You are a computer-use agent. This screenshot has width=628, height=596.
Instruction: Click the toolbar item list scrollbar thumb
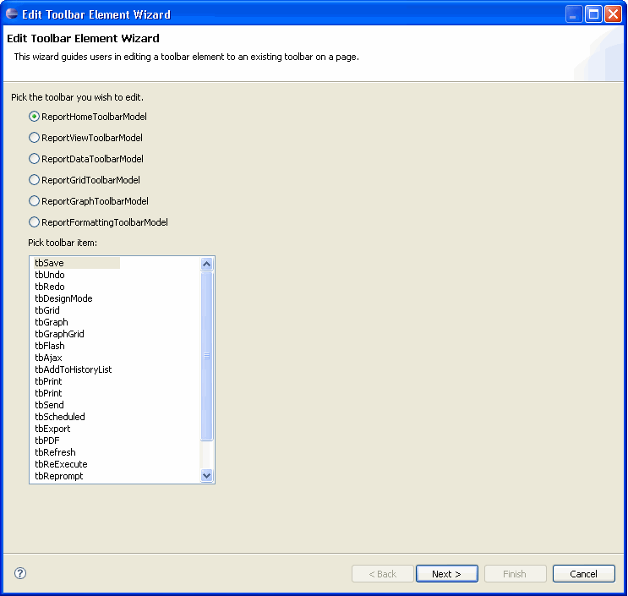[207, 356]
